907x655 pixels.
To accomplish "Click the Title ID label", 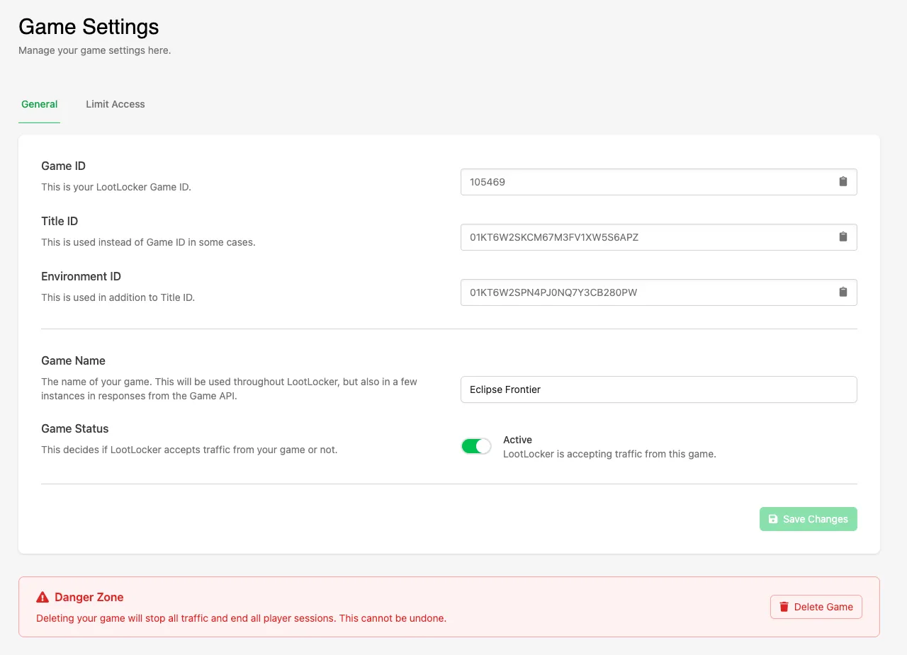I will click(60, 221).
